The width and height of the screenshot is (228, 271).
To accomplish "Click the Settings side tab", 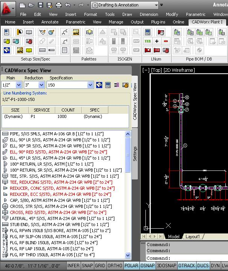I will coord(135,154).
